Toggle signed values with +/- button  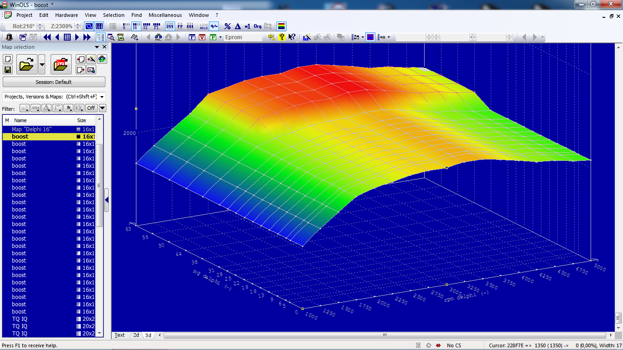pyautogui.click(x=213, y=26)
